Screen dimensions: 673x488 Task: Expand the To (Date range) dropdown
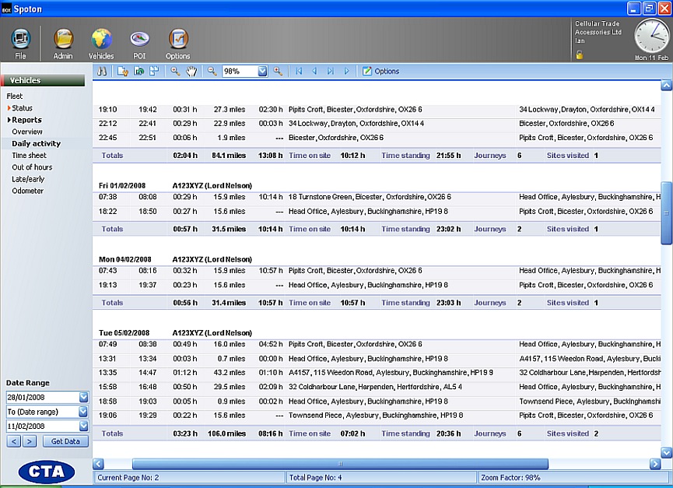(83, 412)
